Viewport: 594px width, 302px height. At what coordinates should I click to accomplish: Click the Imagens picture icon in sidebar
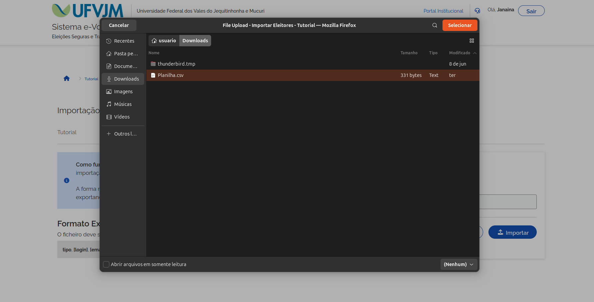(x=109, y=92)
